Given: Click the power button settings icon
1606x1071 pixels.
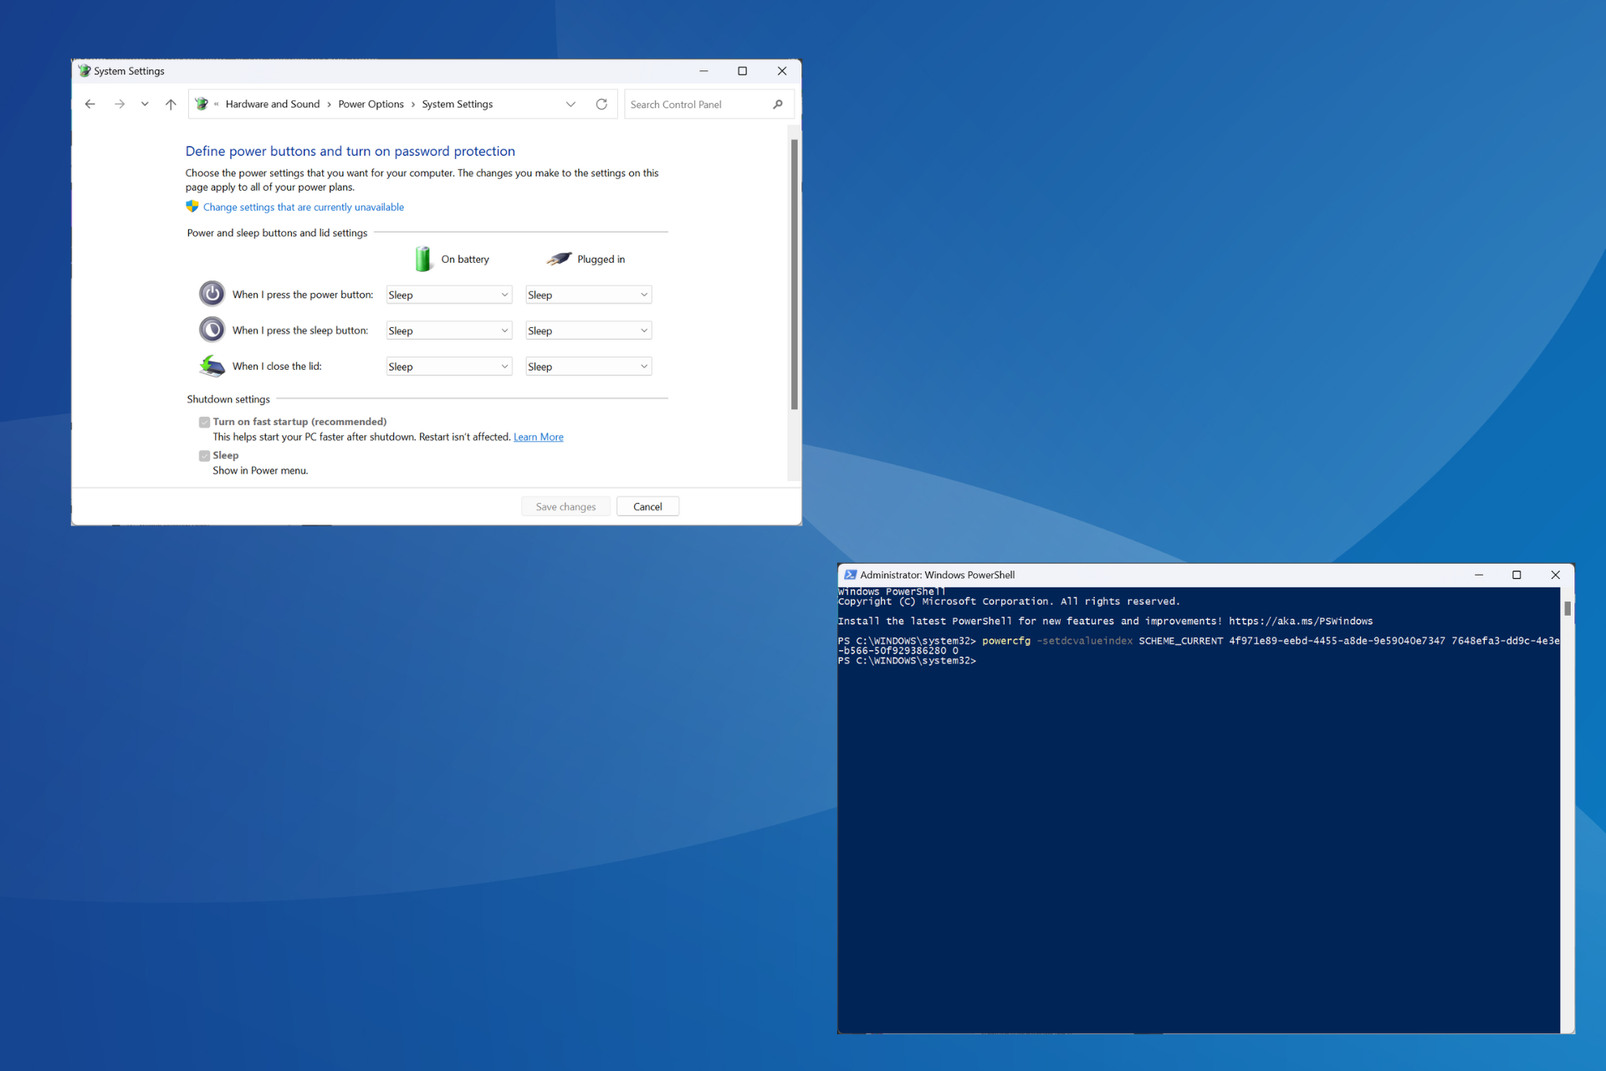Looking at the screenshot, I should tap(214, 295).
